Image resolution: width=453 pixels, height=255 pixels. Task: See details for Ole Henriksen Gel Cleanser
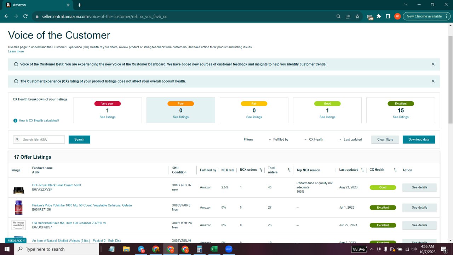click(x=419, y=225)
